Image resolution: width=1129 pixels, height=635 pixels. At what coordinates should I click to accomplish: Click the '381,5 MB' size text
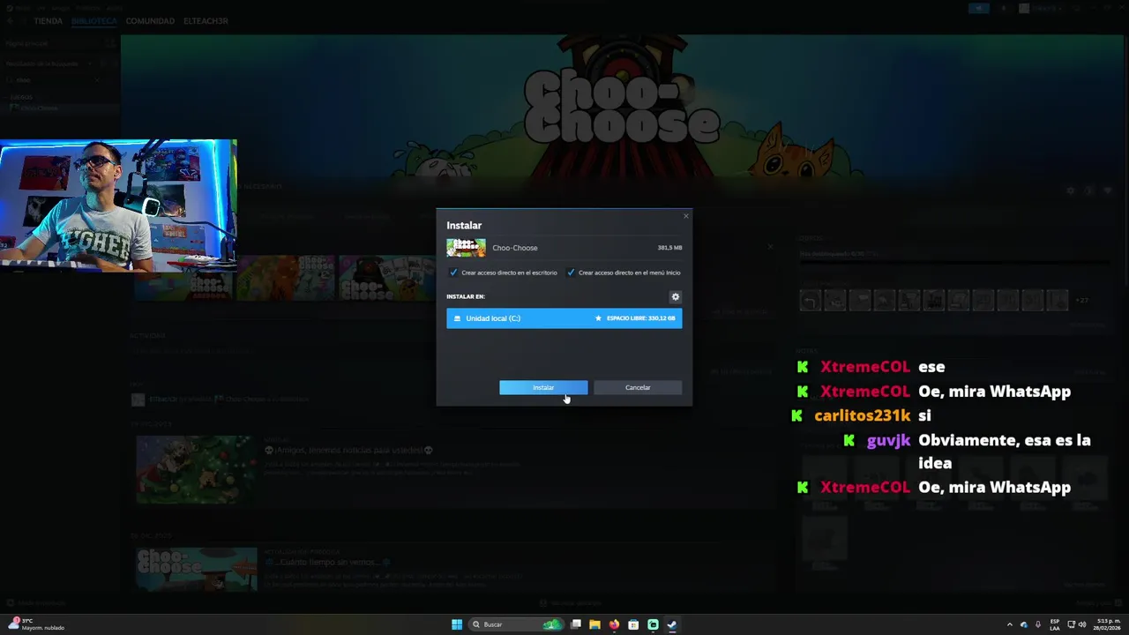coord(669,248)
